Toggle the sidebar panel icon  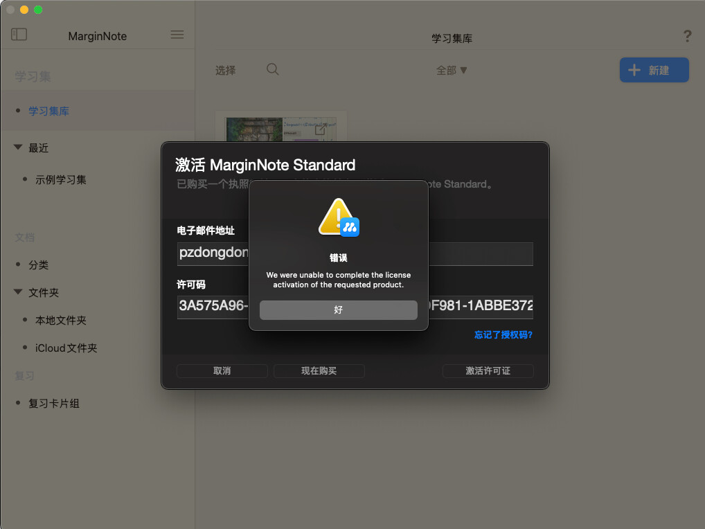[x=19, y=35]
